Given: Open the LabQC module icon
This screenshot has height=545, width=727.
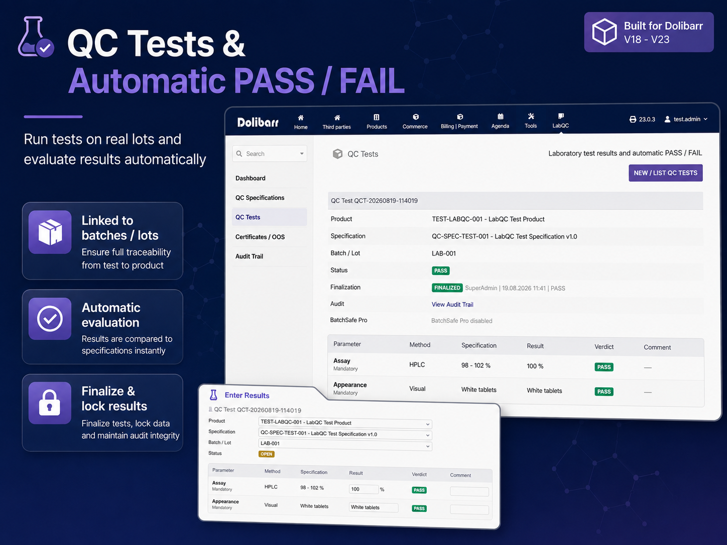Looking at the screenshot, I should click(x=561, y=116).
